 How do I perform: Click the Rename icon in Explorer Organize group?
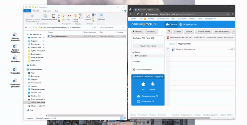(x=68, y=20)
